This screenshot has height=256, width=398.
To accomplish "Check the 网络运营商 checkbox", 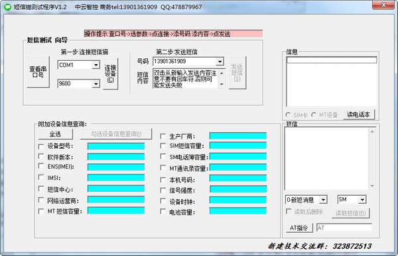I will point(41,200).
